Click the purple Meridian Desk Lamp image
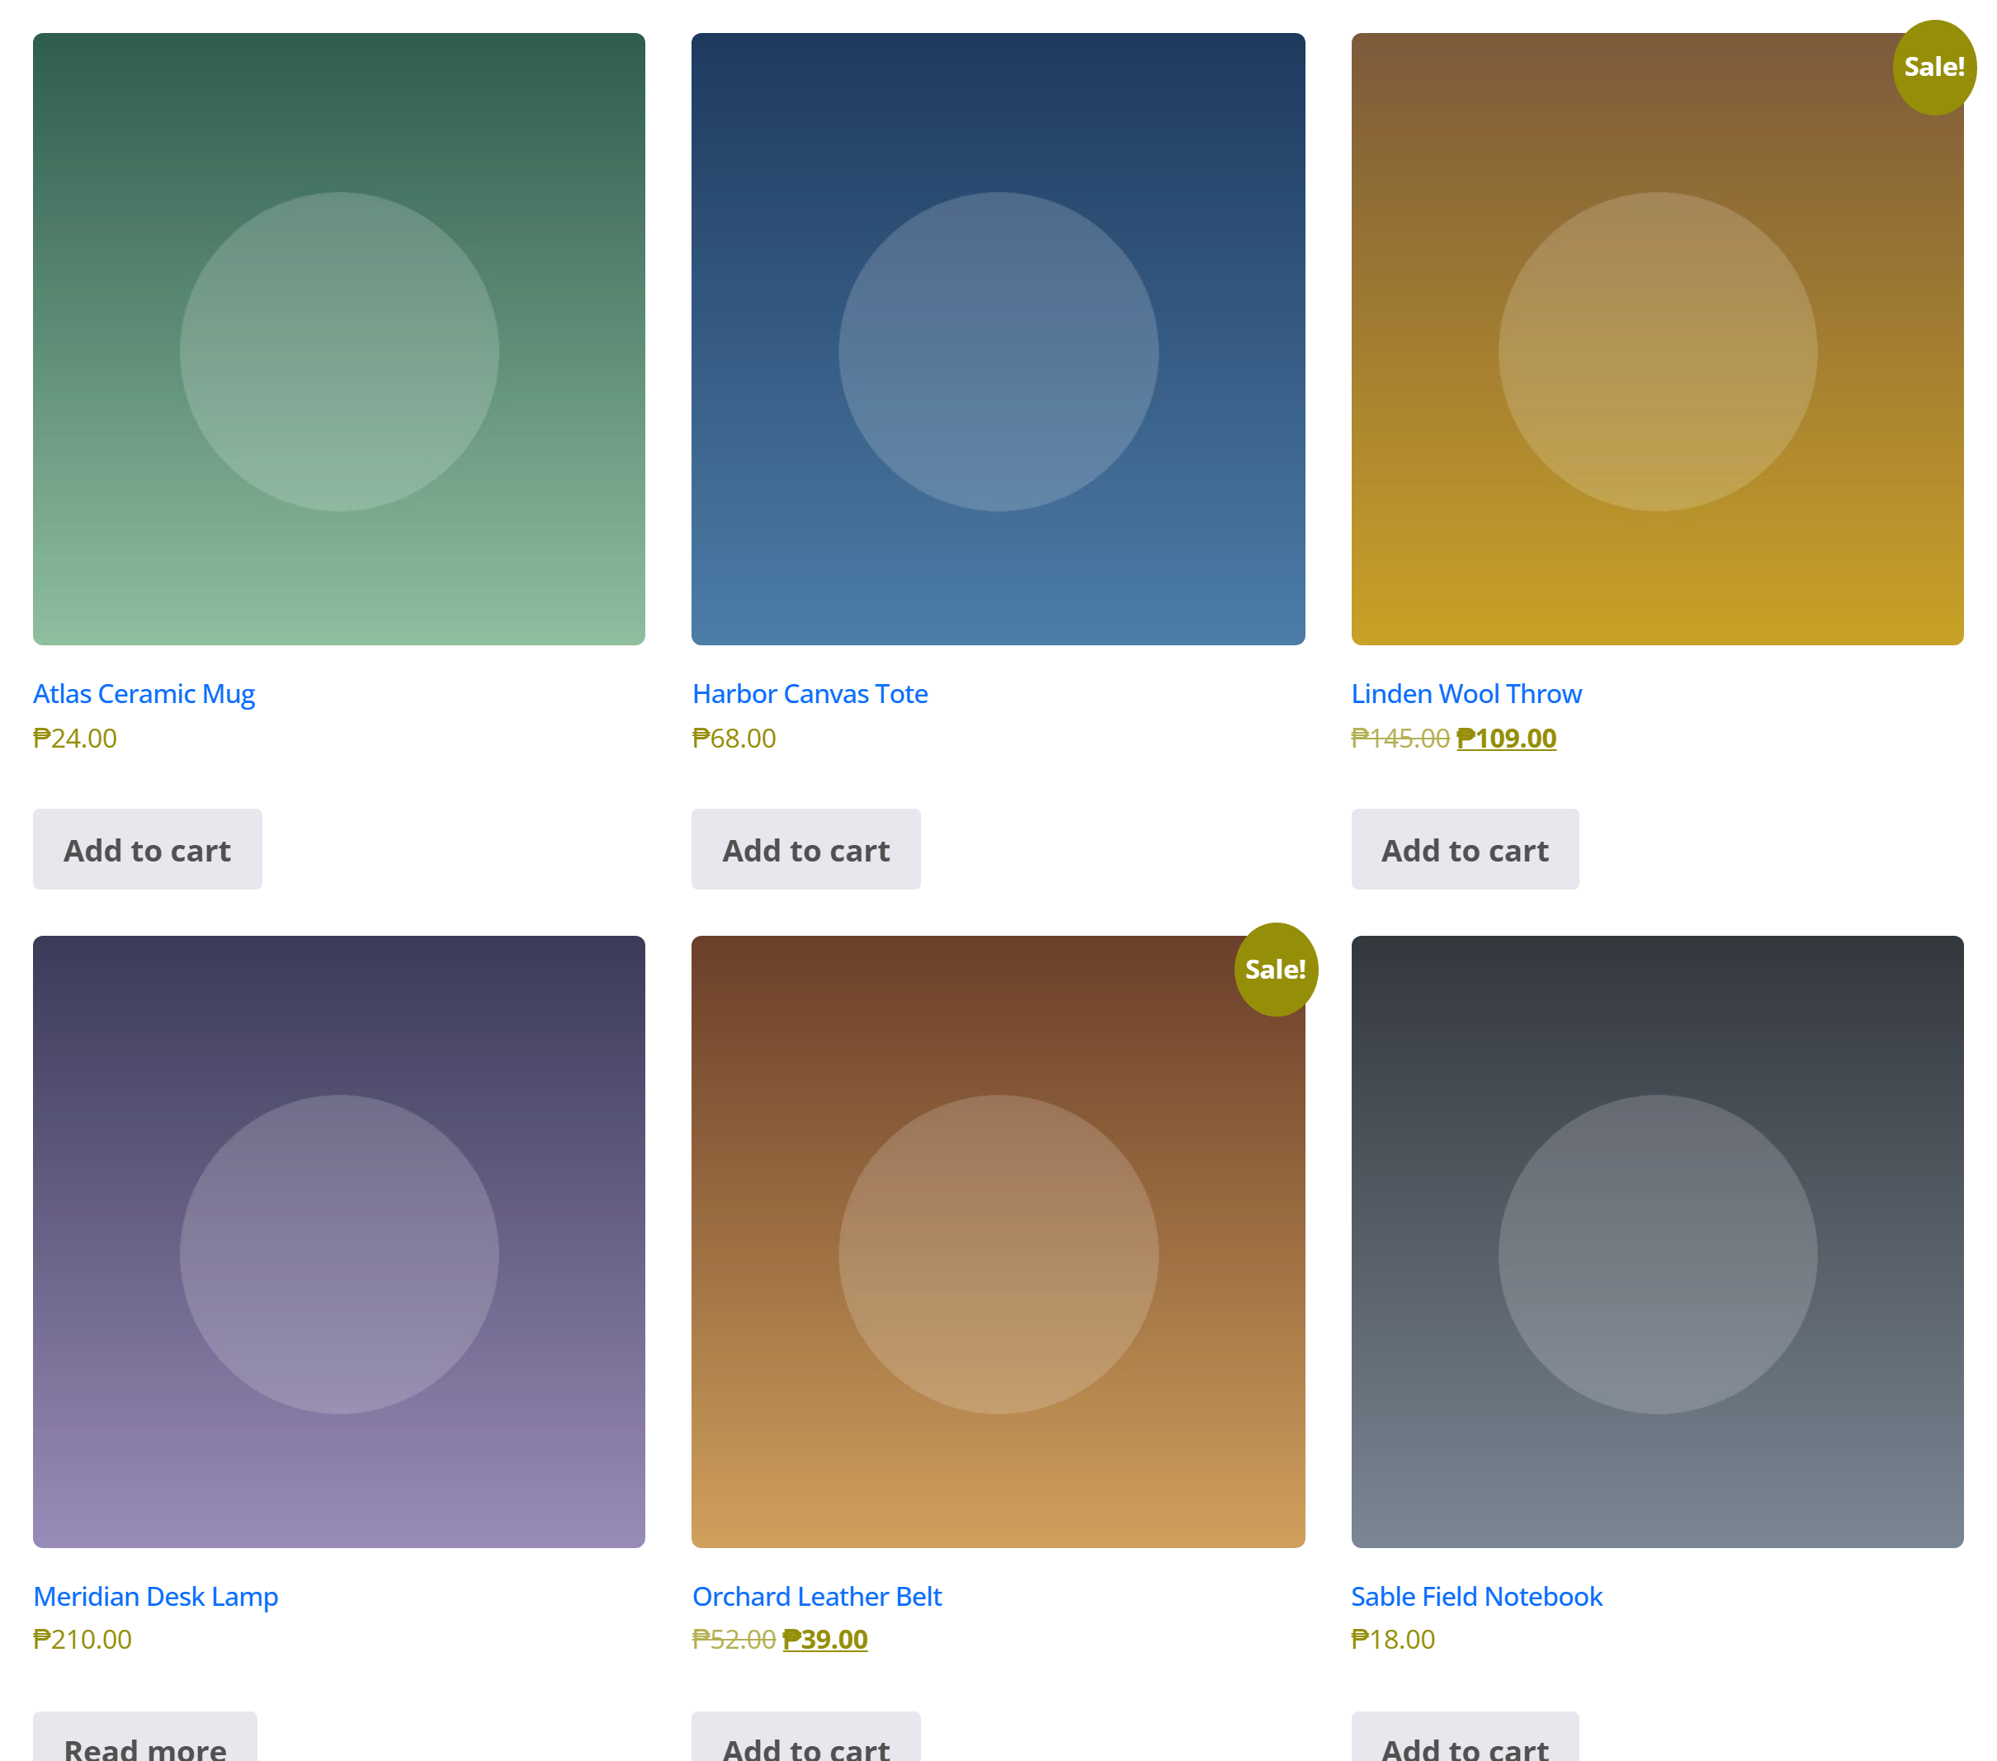Screen dimensions: 1997x1761 [339, 1241]
